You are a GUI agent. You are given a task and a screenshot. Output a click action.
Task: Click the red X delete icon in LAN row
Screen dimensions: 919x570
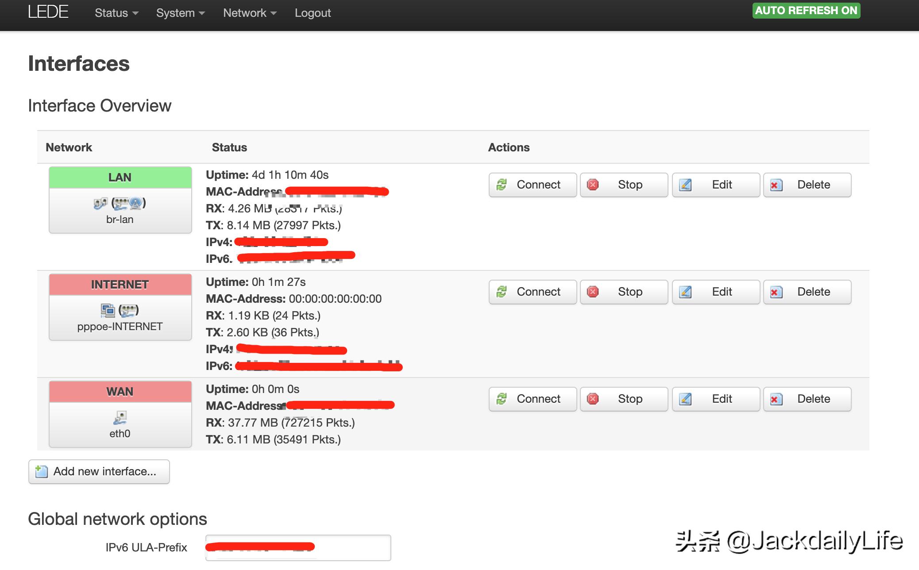pos(776,185)
